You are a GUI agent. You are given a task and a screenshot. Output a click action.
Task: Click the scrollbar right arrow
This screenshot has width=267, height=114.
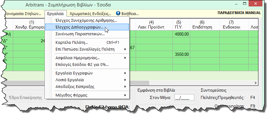pyautogui.click(x=256, y=83)
